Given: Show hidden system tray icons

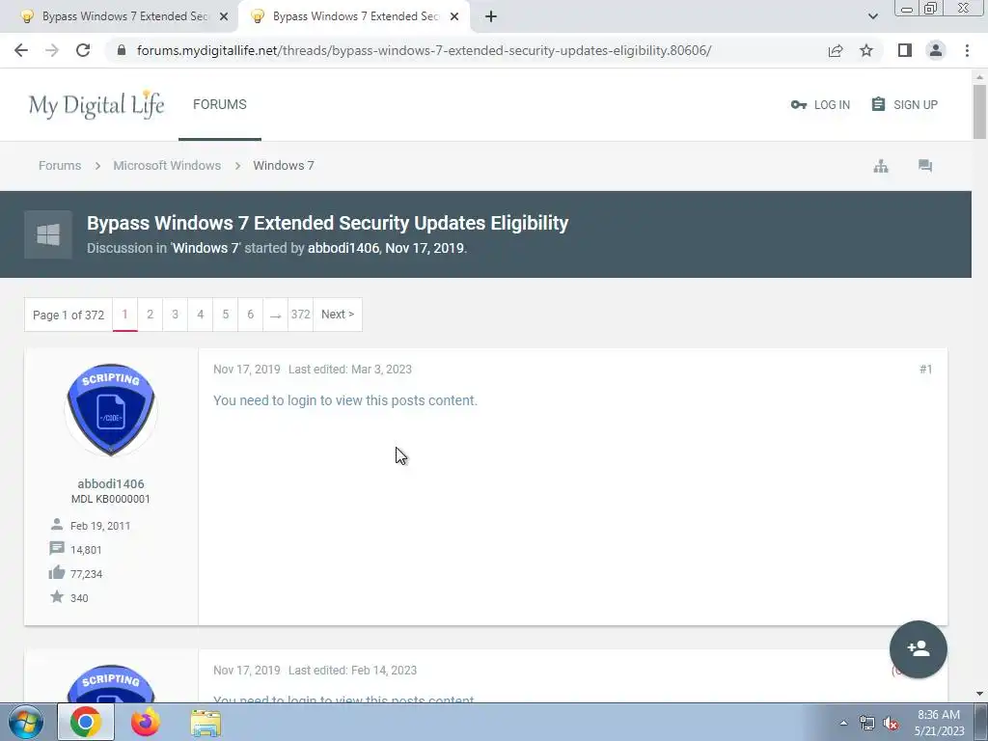Looking at the screenshot, I should [843, 723].
